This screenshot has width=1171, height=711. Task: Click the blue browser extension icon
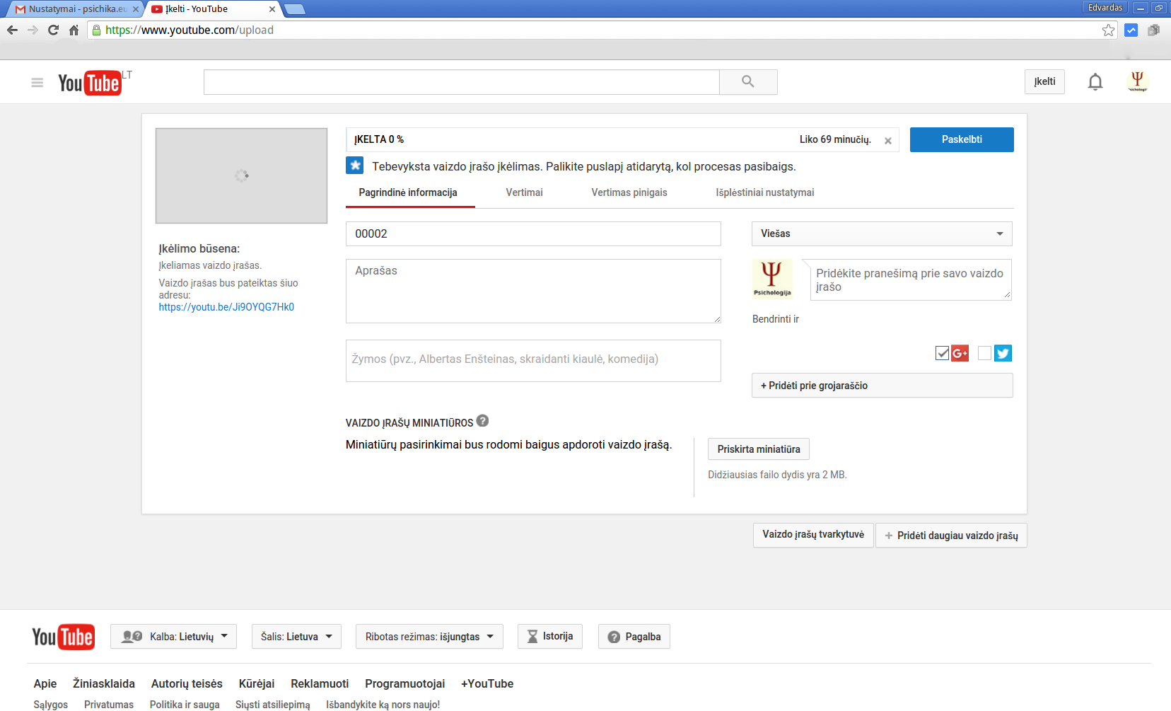coord(1131,30)
